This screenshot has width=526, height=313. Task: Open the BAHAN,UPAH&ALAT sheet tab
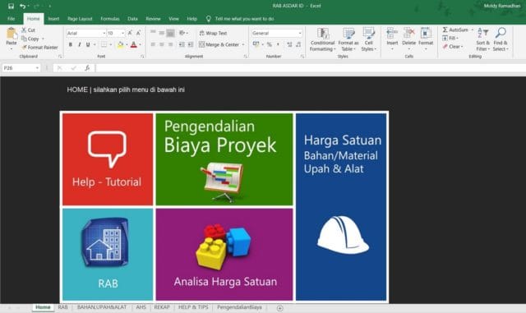102,307
